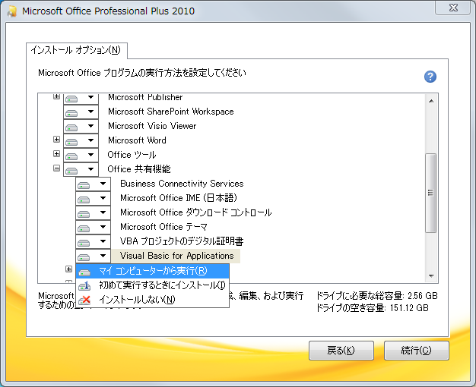Click drive icon next to Business Connectivity Services

pyautogui.click(x=84, y=185)
